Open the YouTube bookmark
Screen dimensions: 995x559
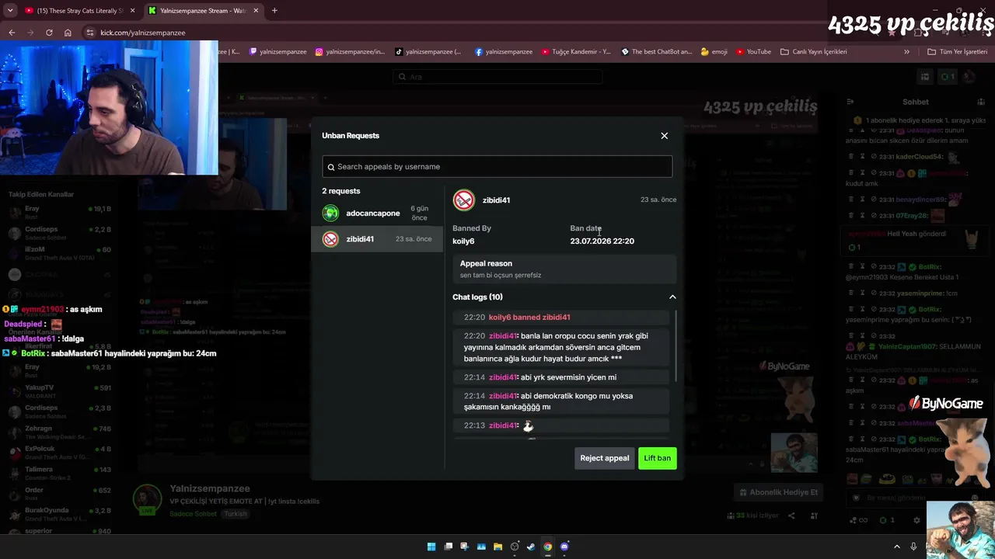[x=753, y=52]
